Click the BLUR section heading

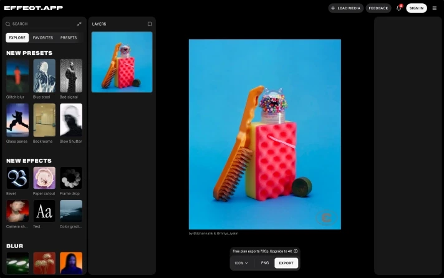click(x=15, y=246)
